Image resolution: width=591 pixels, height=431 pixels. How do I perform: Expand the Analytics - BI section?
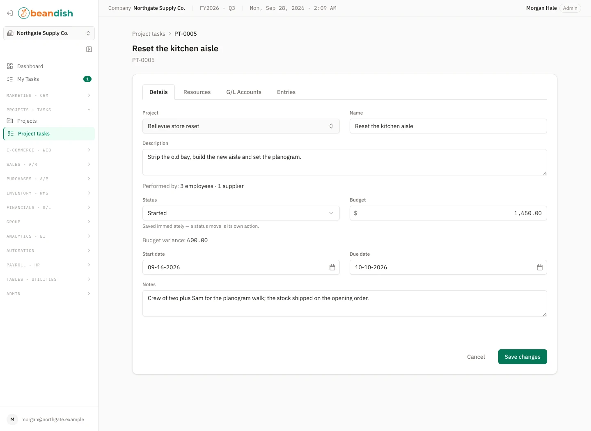tap(49, 236)
